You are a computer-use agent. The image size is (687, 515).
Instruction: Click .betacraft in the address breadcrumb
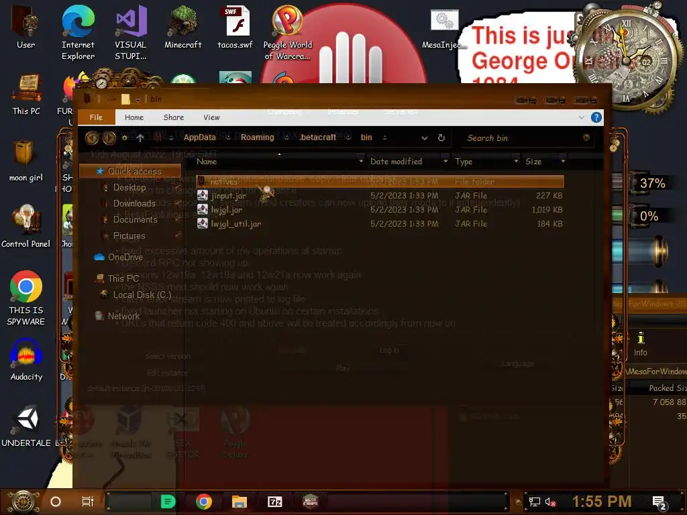tap(318, 137)
